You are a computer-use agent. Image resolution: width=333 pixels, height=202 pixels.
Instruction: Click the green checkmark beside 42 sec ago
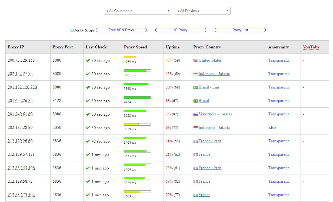(88, 141)
